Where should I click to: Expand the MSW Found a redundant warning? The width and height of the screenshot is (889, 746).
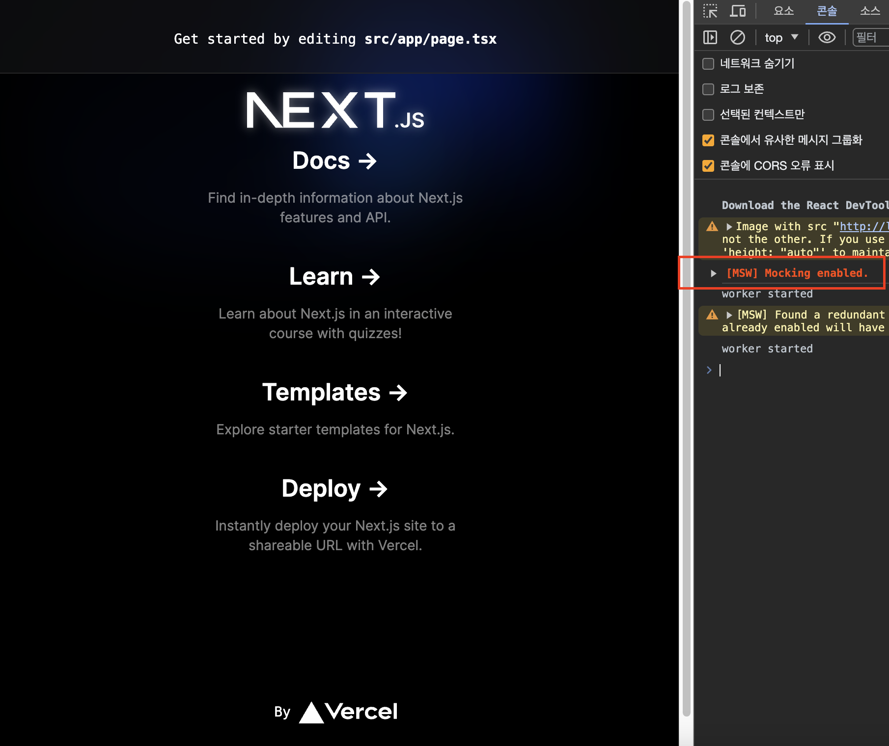[x=729, y=315]
